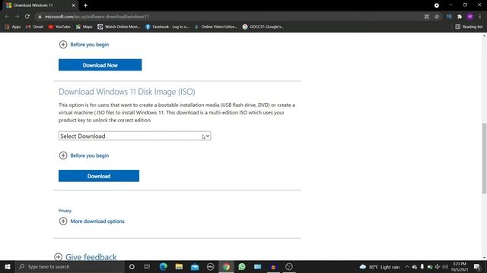Open Facebook - Log In bookmark
Screen dimensions: 487x273
coord(167,27)
